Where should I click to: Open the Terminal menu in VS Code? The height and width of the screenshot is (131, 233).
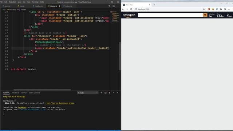[x=35, y=2]
